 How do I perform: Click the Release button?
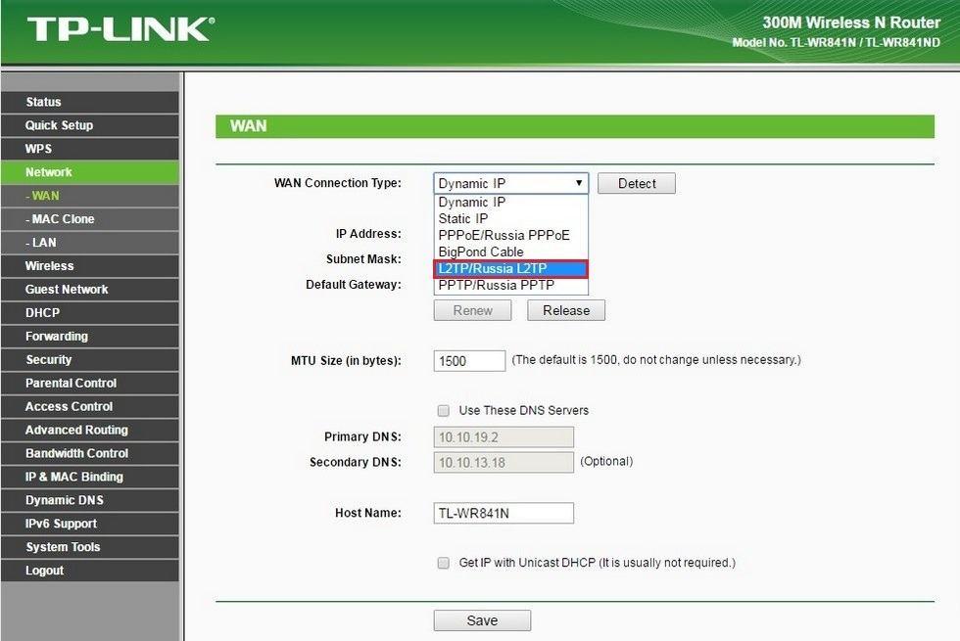click(x=566, y=310)
